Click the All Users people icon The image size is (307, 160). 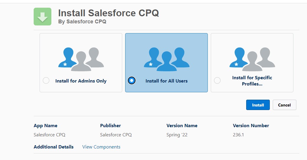click(x=166, y=59)
